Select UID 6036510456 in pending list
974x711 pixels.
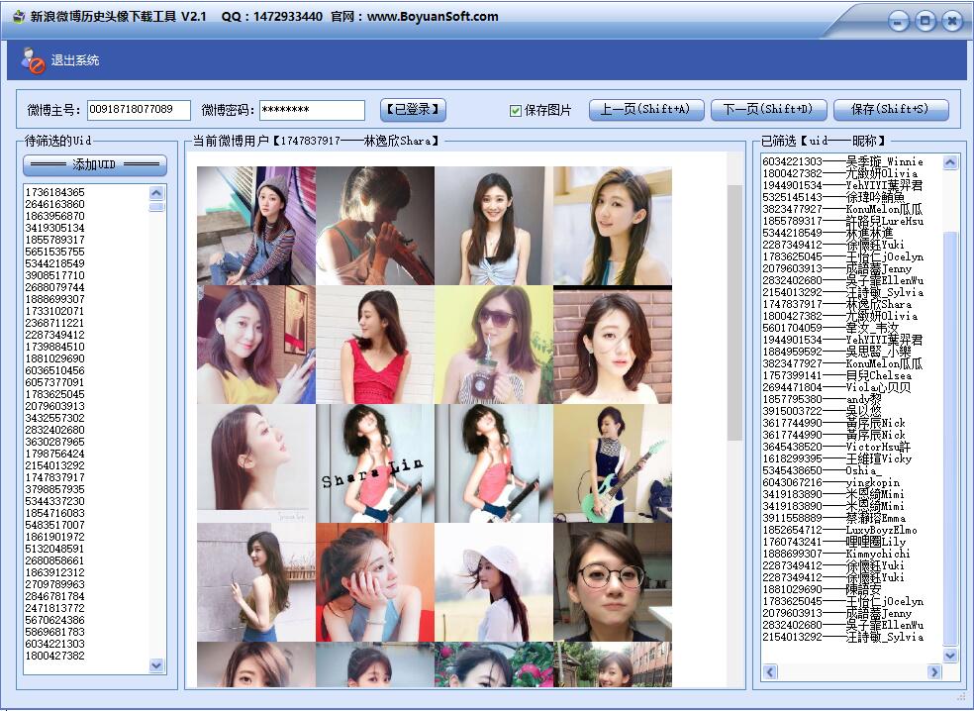pyautogui.click(x=54, y=370)
